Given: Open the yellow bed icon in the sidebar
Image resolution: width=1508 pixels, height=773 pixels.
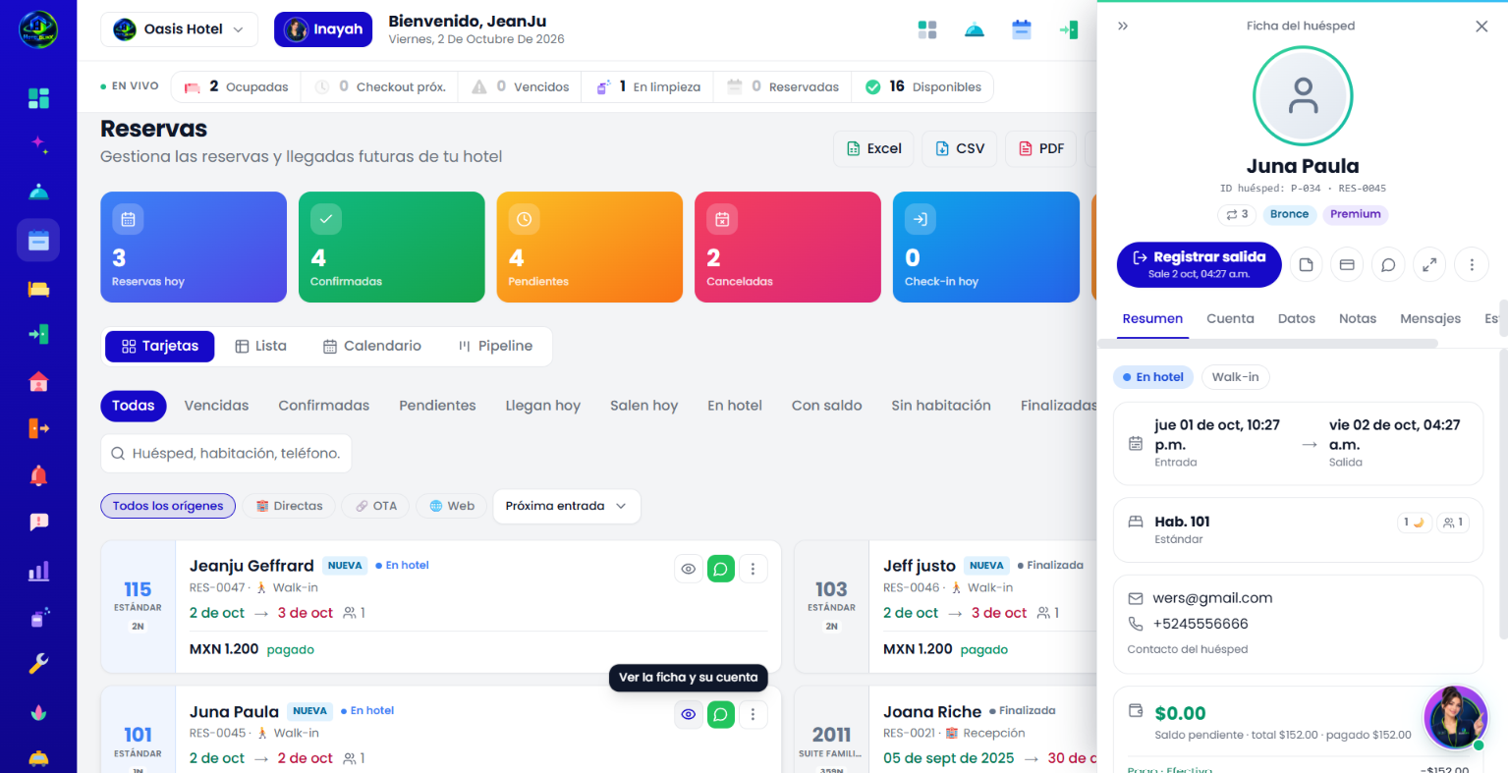Looking at the screenshot, I should pos(38,289).
